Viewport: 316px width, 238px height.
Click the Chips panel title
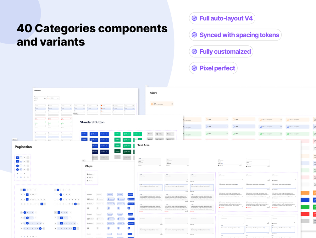pyautogui.click(x=89, y=166)
